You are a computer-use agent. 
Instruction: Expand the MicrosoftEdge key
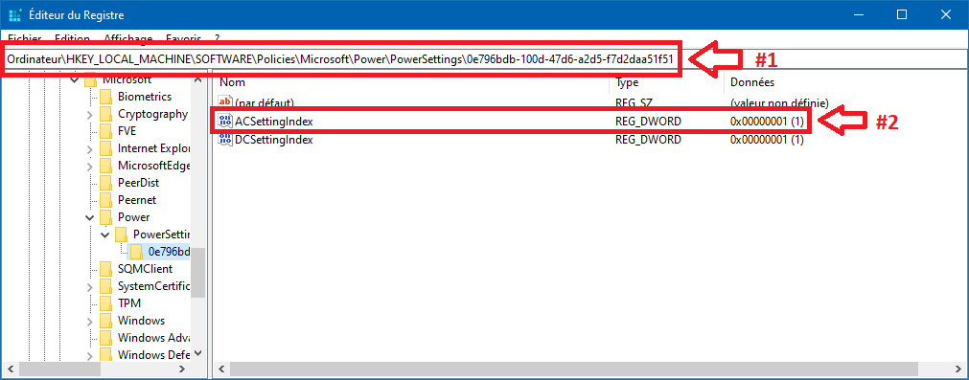click(90, 166)
